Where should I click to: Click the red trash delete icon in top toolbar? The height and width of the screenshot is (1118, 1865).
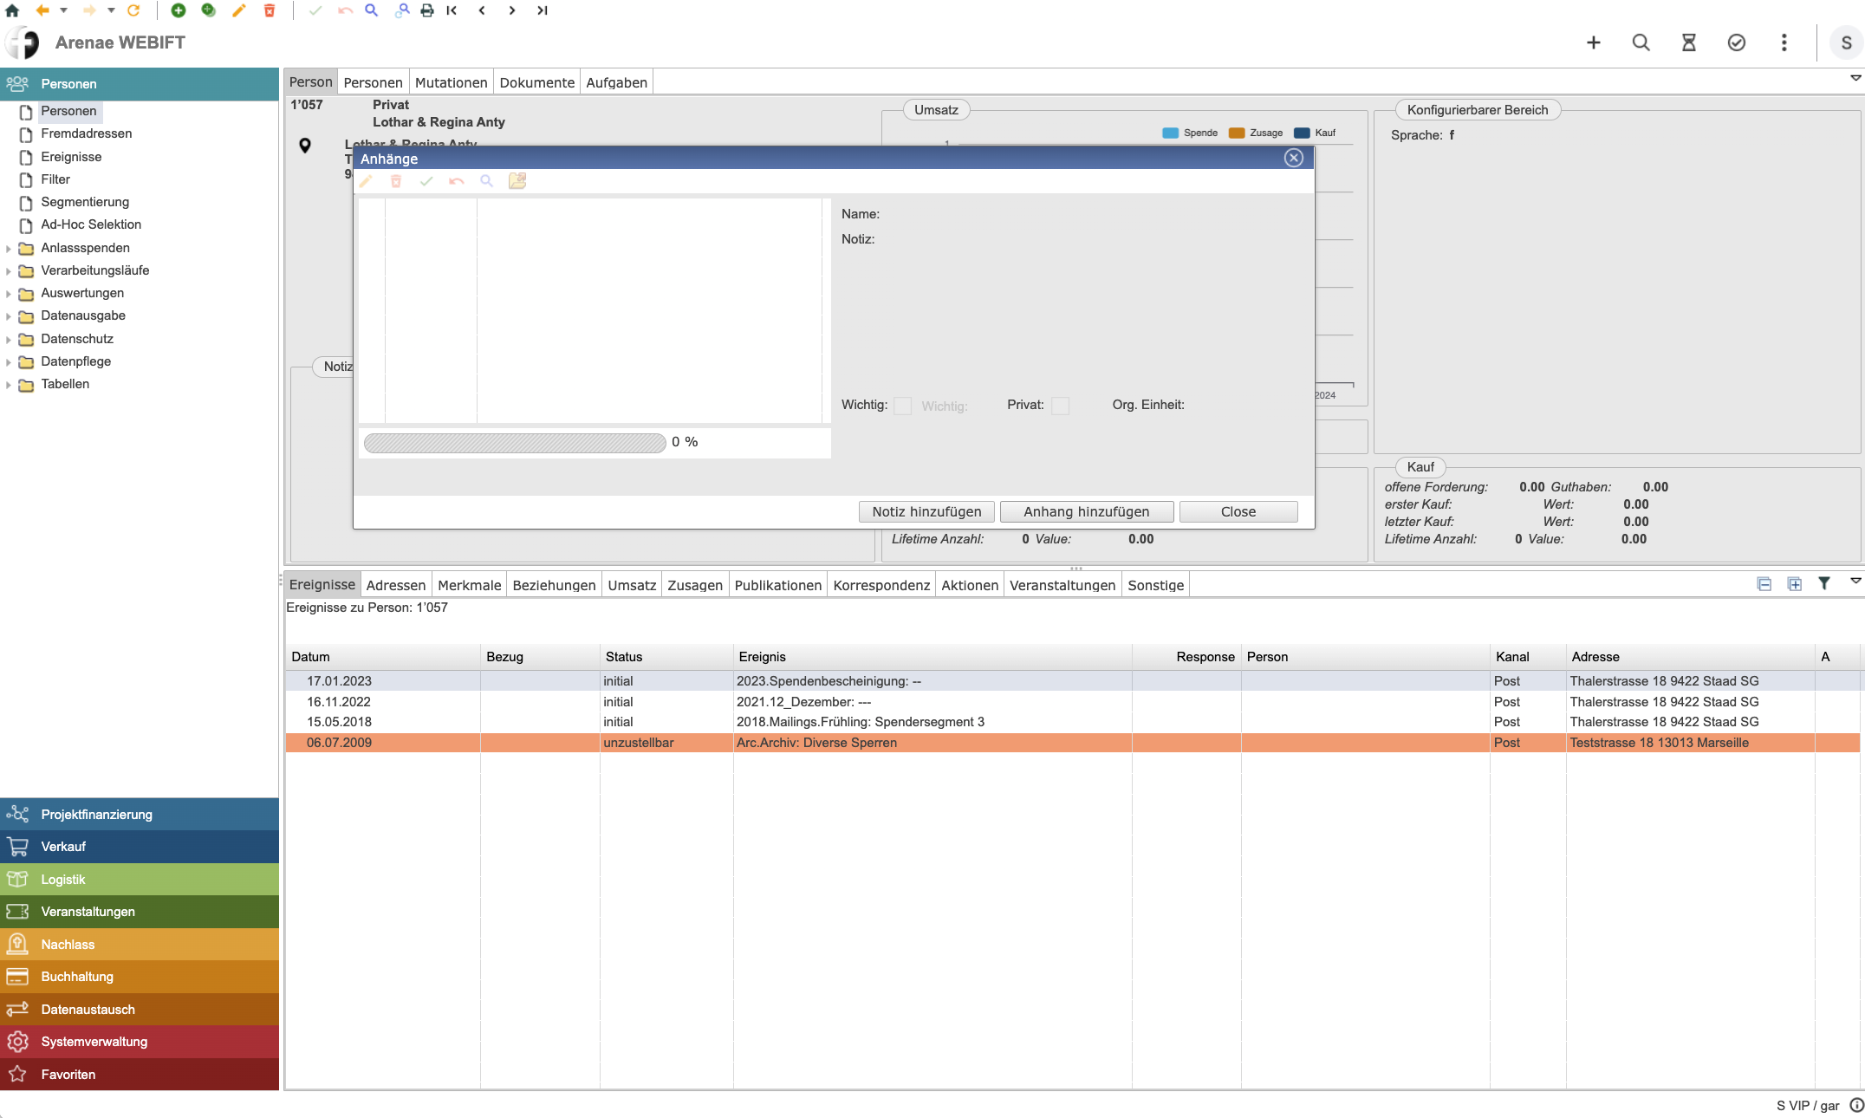click(x=270, y=10)
